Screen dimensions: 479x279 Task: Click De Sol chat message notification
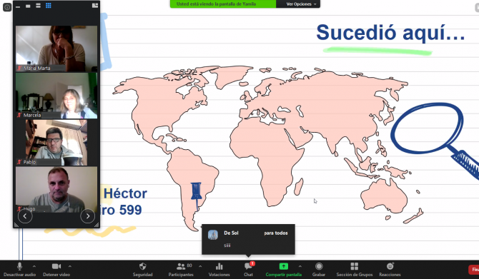tap(248, 239)
